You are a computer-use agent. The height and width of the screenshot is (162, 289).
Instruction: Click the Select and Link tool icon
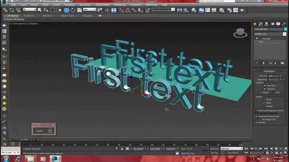point(5,10)
